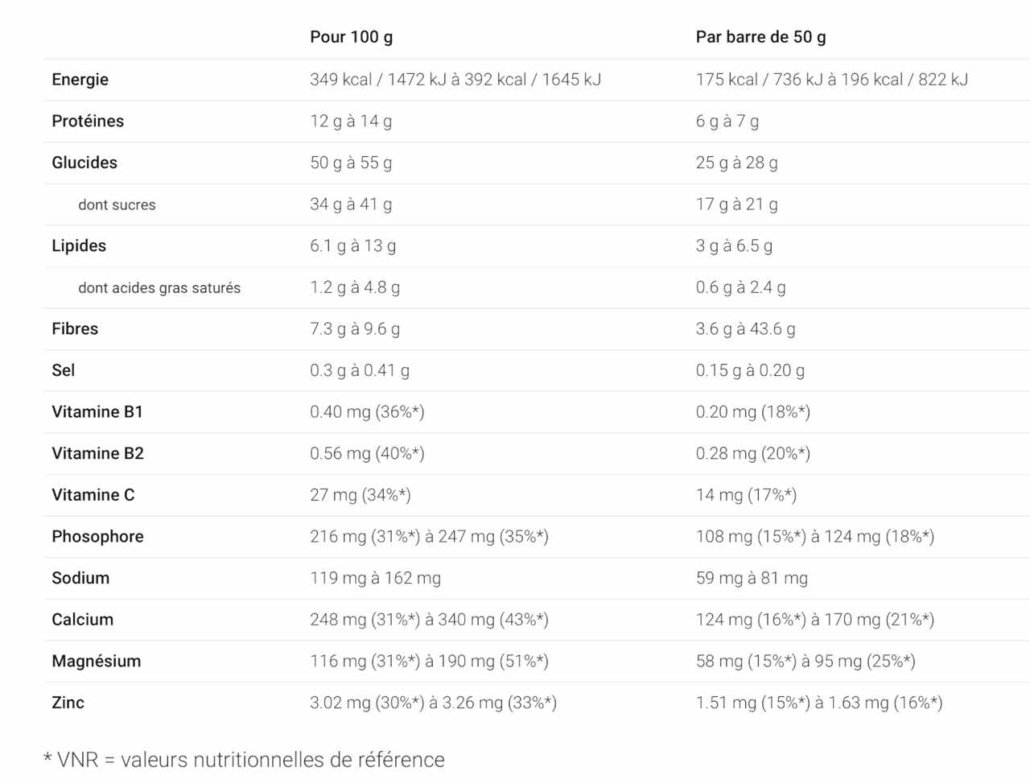Click the Vitamine B1 row label
Viewport: 1030px width, 784px height.
click(97, 412)
